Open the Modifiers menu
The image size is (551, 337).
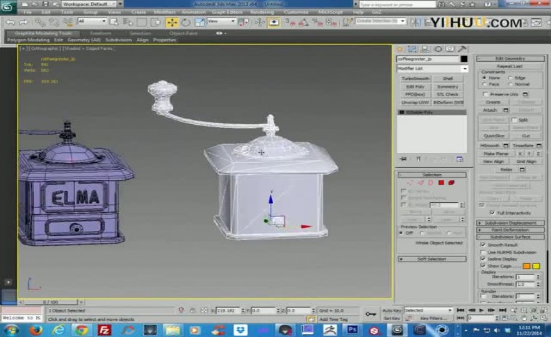(164, 12)
